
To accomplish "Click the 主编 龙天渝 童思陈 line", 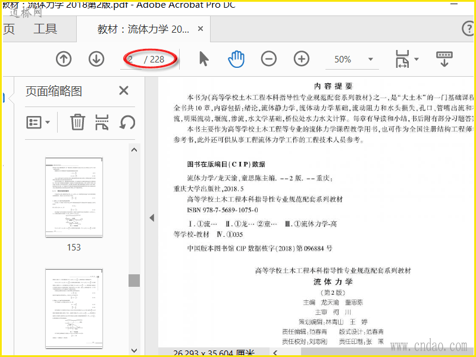I will coord(333,302).
